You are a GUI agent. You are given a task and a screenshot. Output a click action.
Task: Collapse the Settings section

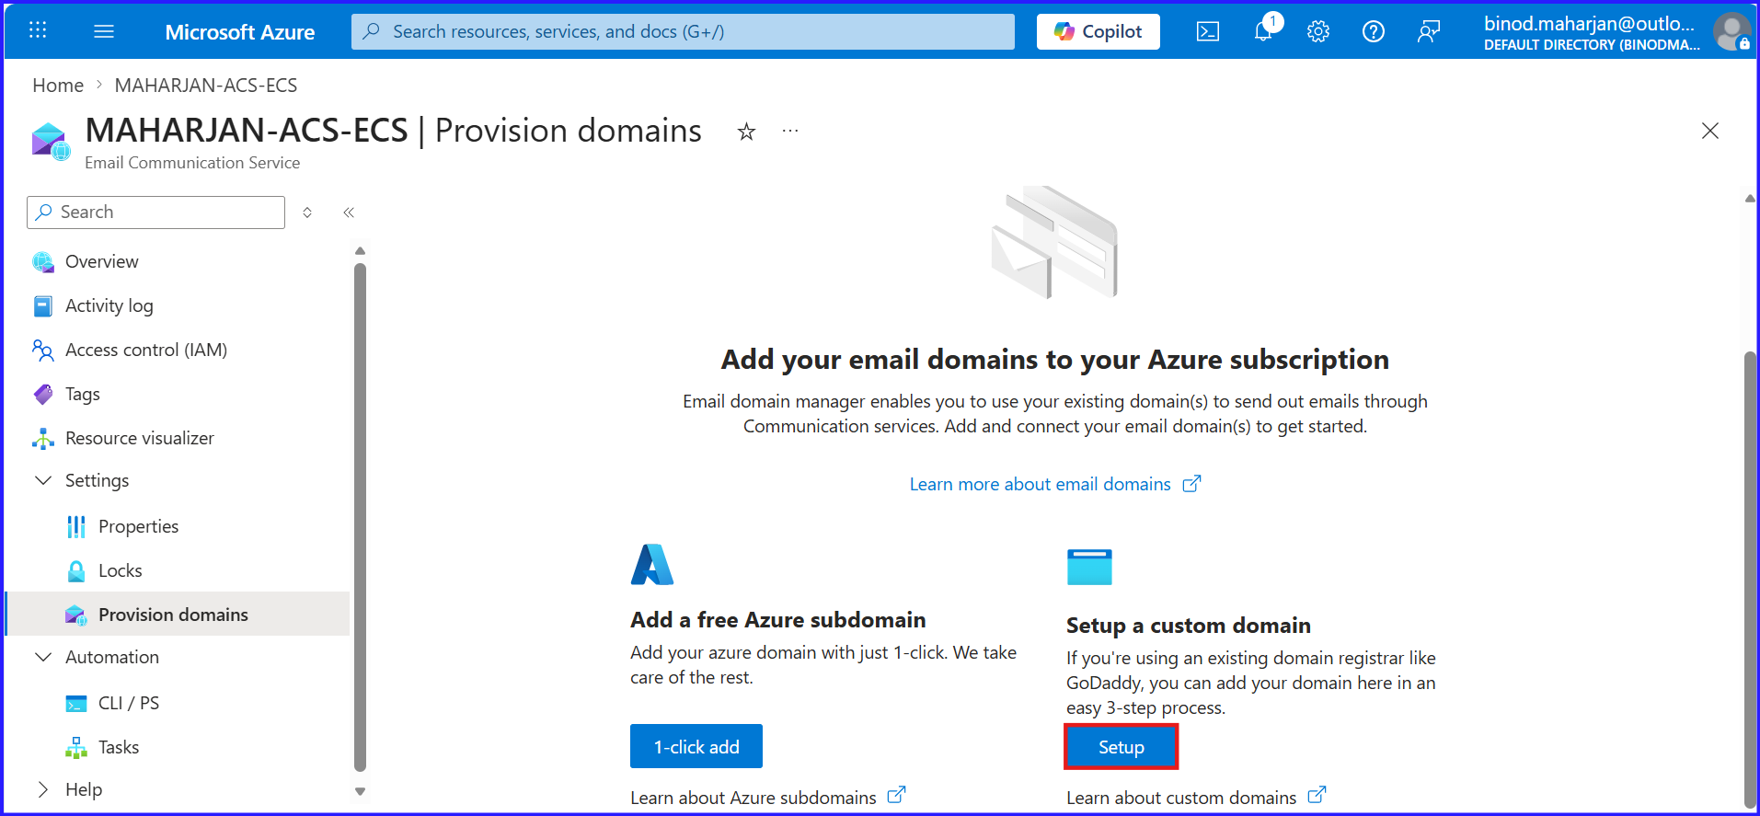coord(43,480)
